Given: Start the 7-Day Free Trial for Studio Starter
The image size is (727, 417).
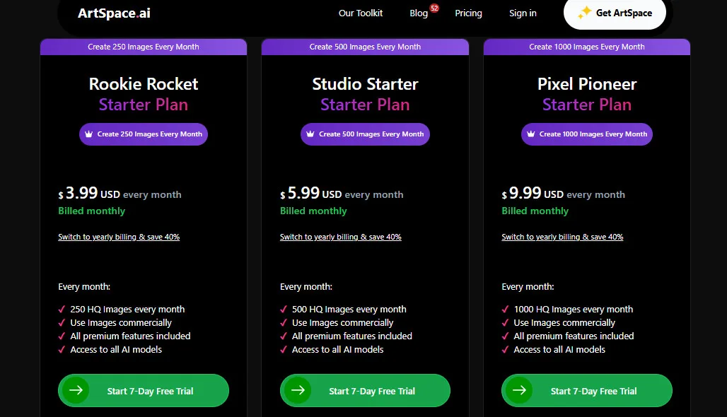Looking at the screenshot, I should pyautogui.click(x=365, y=390).
